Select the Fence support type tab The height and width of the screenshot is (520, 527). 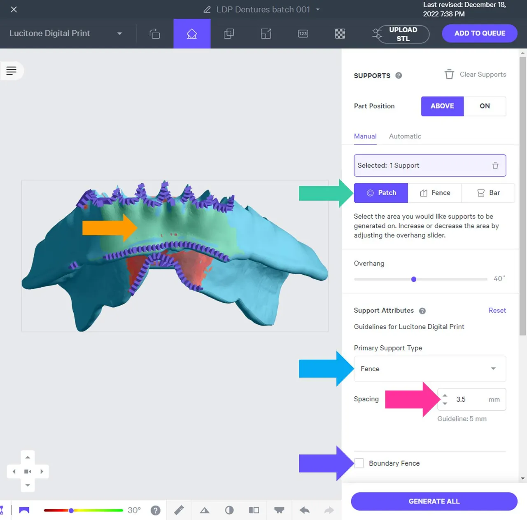pyautogui.click(x=435, y=192)
